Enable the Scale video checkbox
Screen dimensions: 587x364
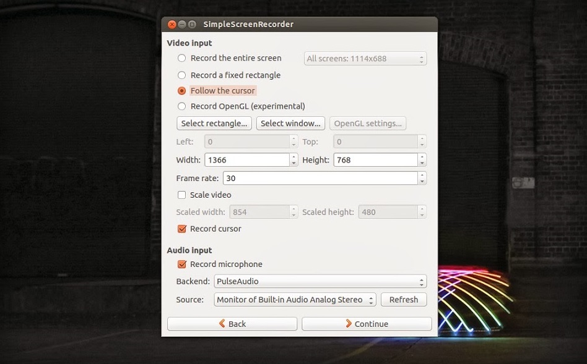pyautogui.click(x=181, y=195)
